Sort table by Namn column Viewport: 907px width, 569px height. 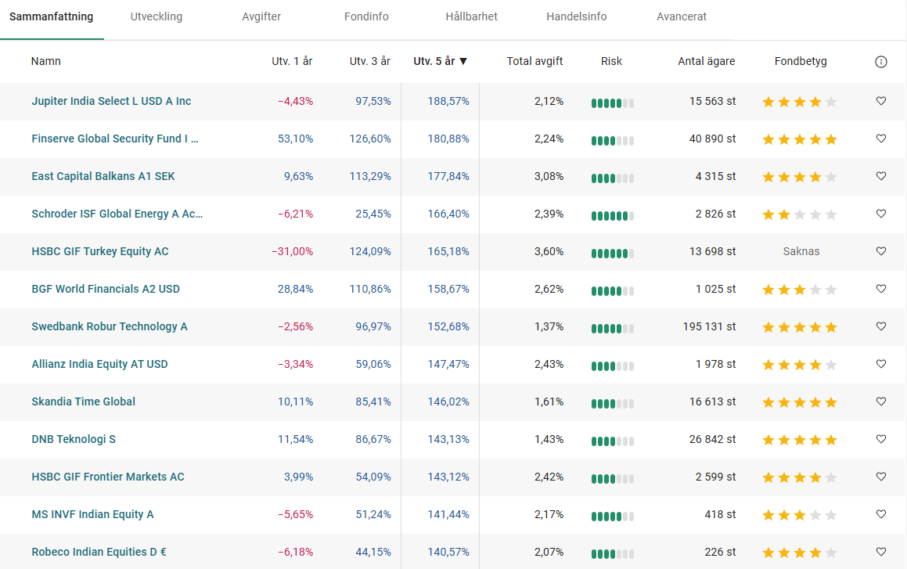[45, 61]
